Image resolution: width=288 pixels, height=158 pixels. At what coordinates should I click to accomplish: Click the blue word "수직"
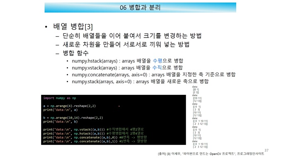tap(157, 68)
